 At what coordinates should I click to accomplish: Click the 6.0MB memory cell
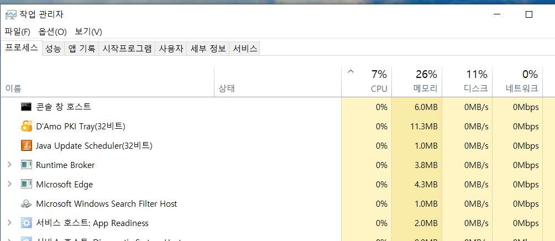coord(417,107)
